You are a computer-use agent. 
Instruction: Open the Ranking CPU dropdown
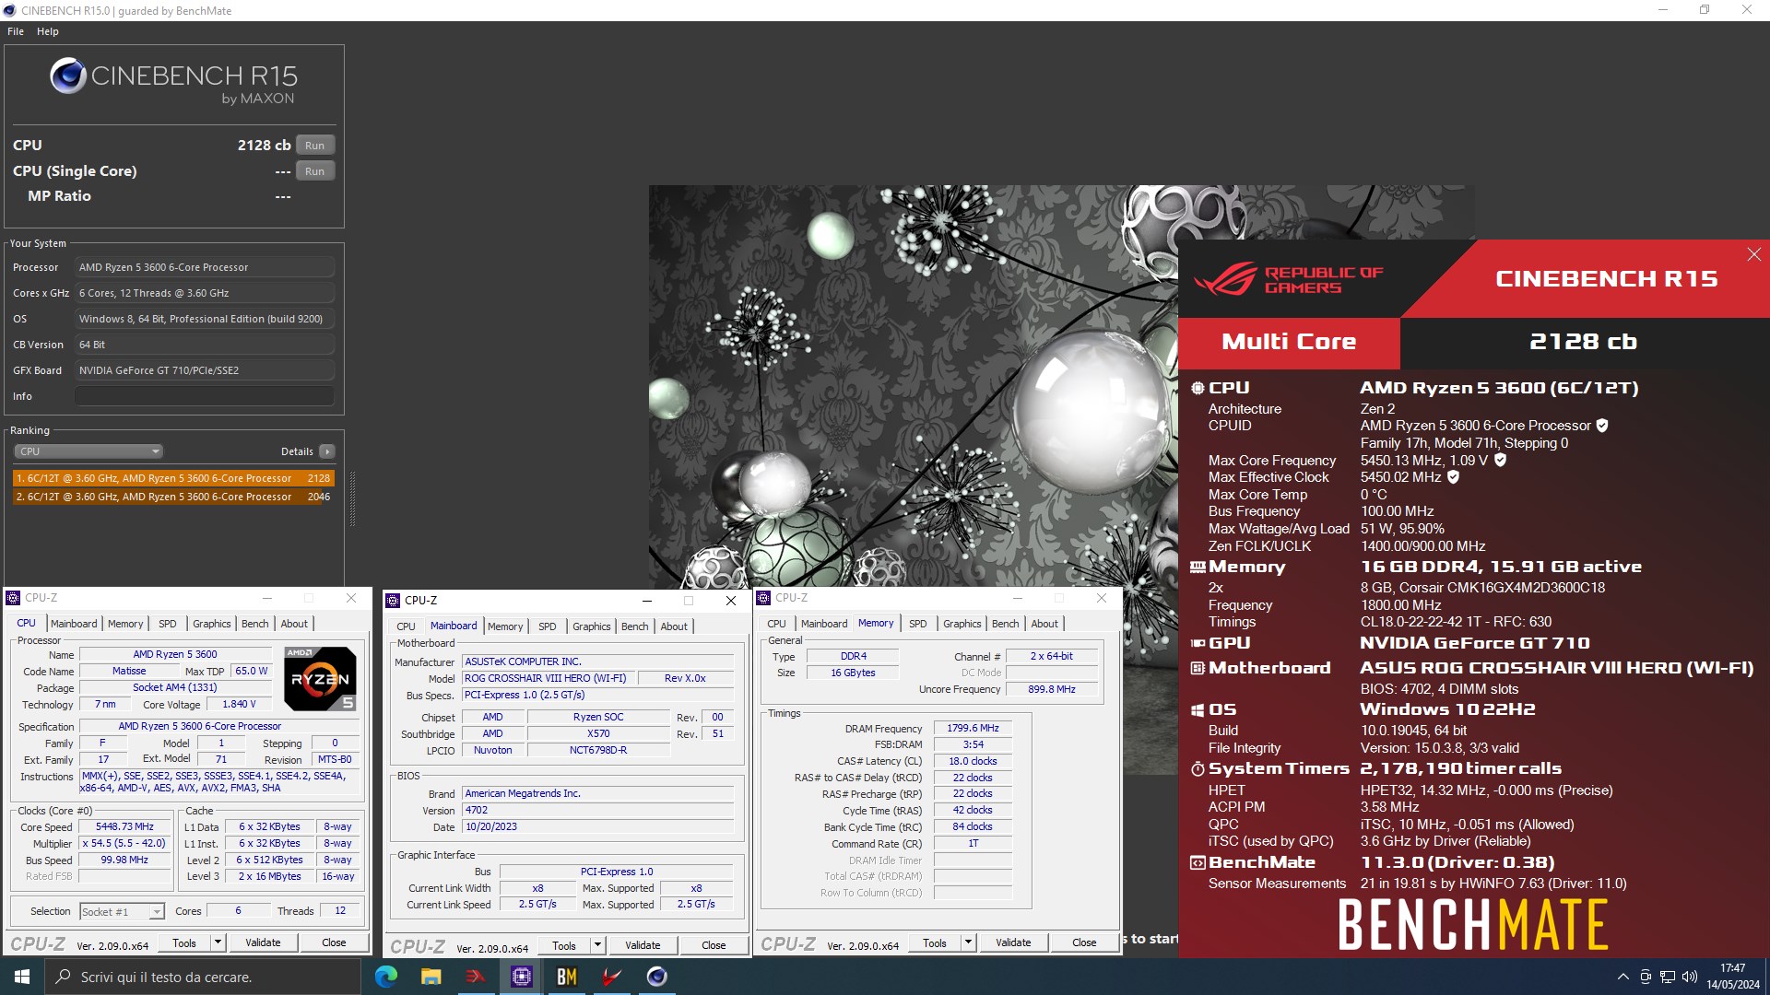(x=88, y=451)
